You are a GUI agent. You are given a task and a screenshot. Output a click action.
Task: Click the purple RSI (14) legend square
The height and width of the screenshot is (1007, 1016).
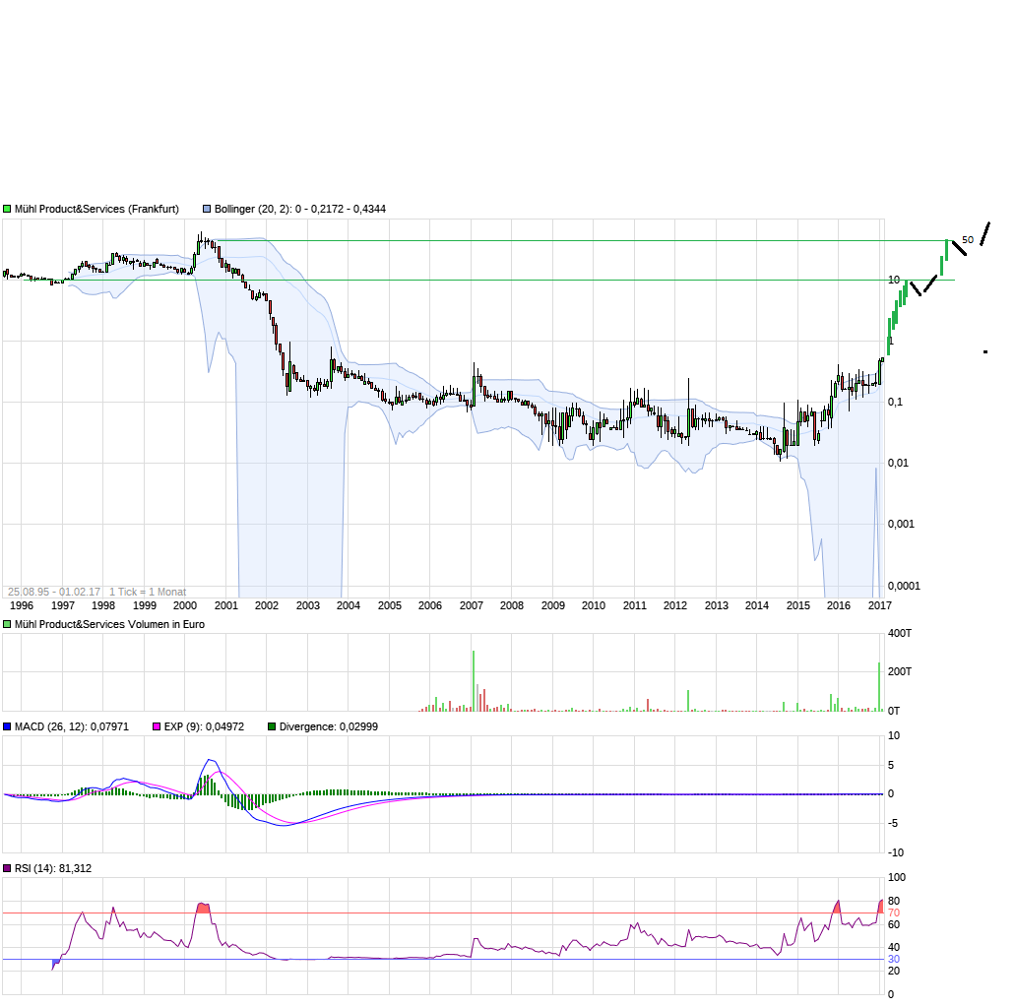click(x=7, y=868)
